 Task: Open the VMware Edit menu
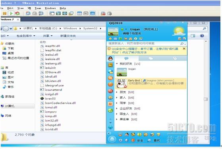point(10,8)
